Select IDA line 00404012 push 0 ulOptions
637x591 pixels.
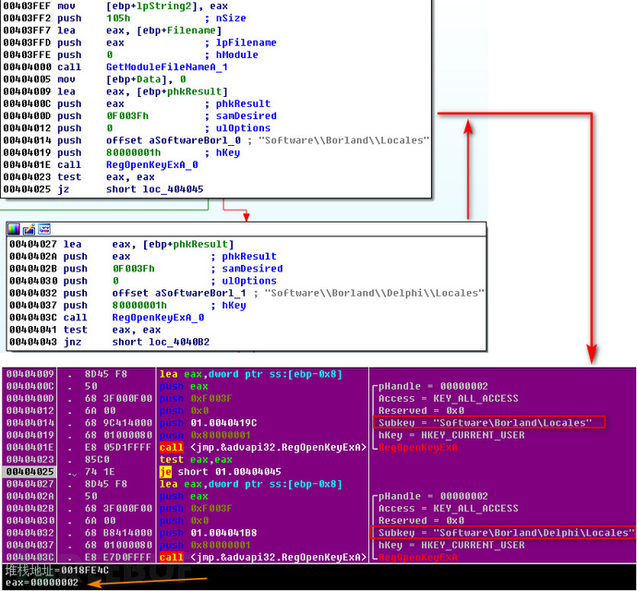137,128
